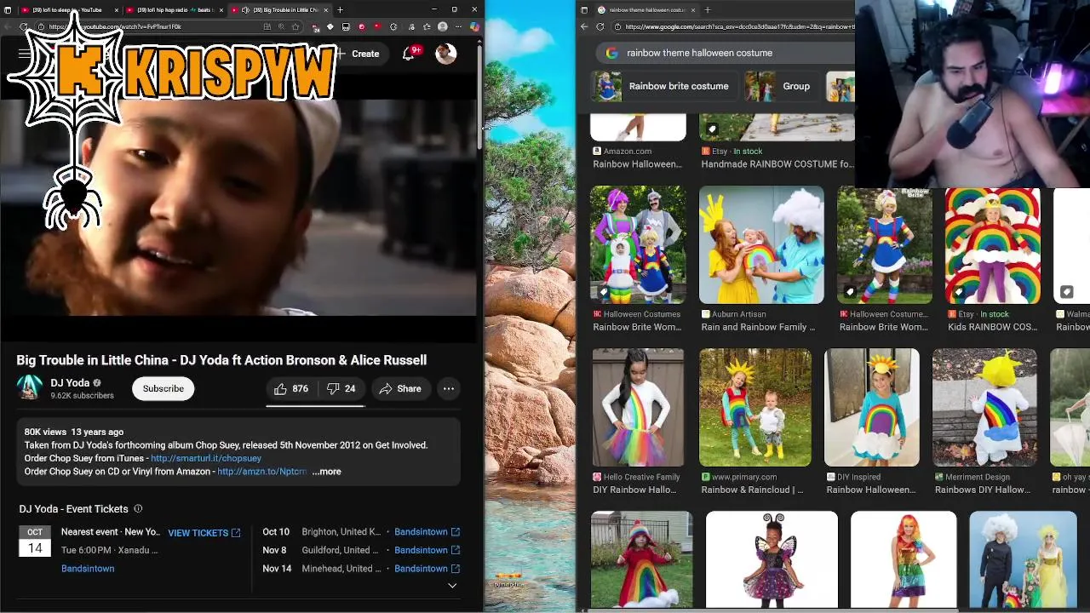Open the Bandsintown link under the Oct 14 event
The image size is (1090, 613).
pos(88,568)
